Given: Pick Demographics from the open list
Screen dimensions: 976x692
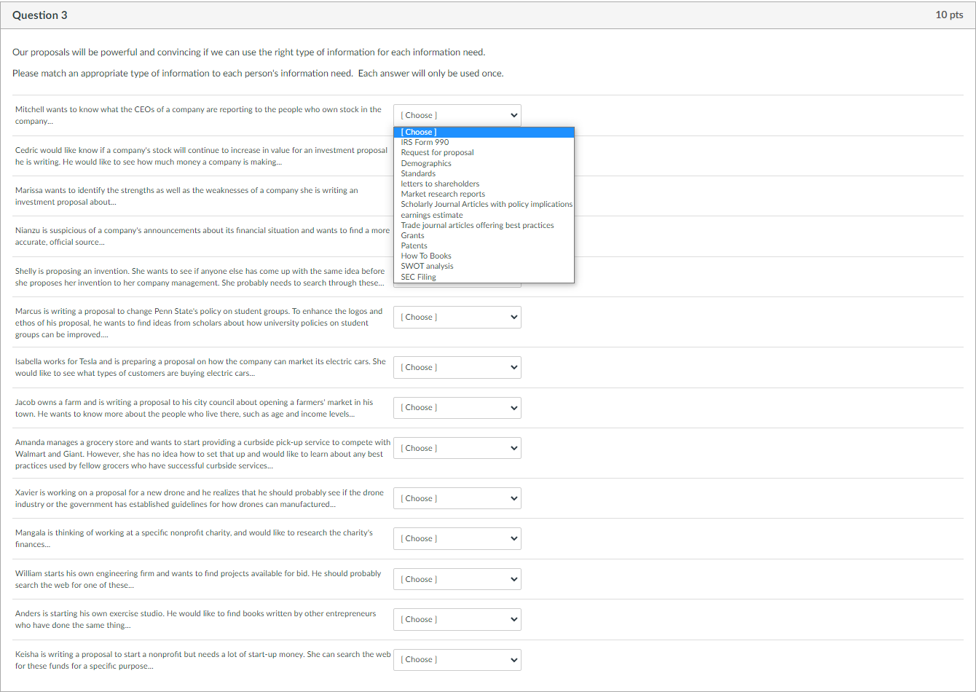Looking at the screenshot, I should [x=484, y=163].
